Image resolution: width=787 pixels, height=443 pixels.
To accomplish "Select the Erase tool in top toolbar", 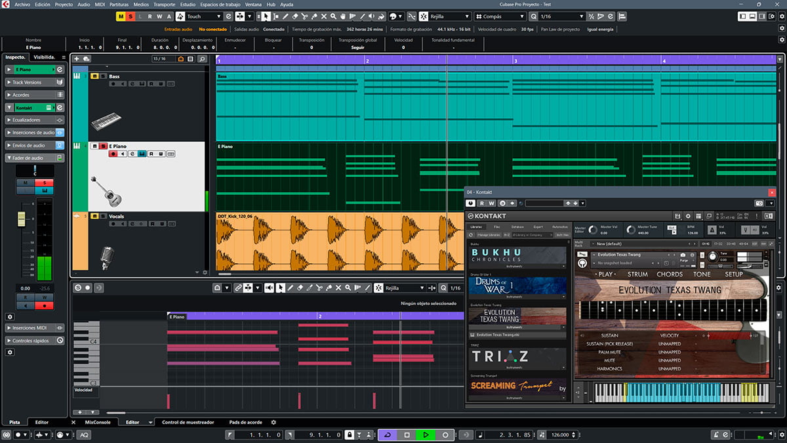I will point(295,16).
